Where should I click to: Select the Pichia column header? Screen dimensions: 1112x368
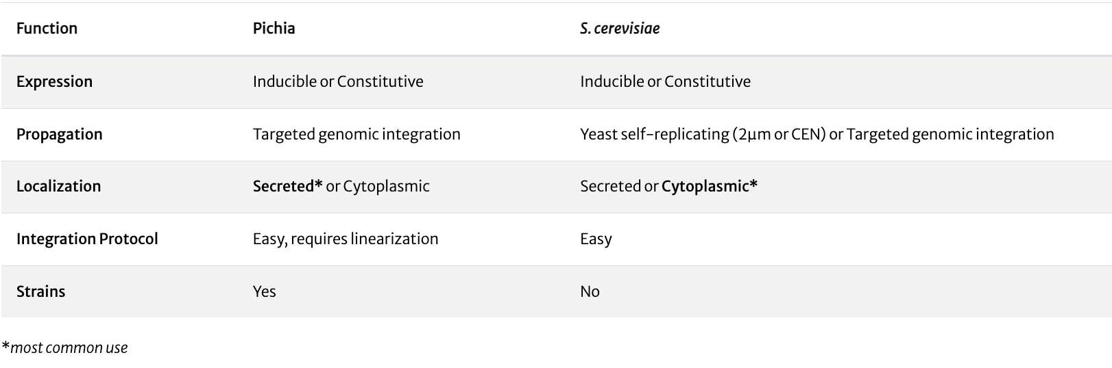pos(274,29)
